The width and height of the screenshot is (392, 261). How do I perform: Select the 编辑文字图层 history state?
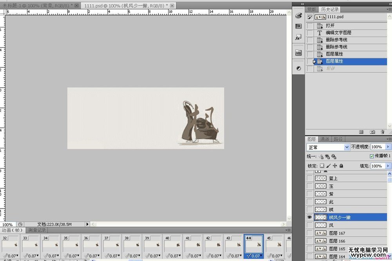point(338,33)
